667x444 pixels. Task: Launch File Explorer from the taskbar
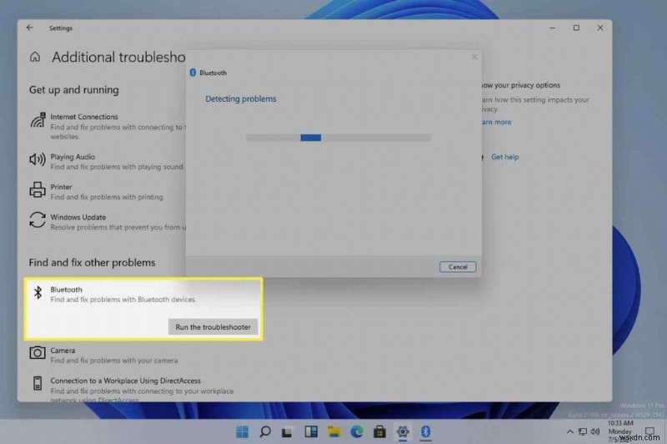[x=334, y=431]
